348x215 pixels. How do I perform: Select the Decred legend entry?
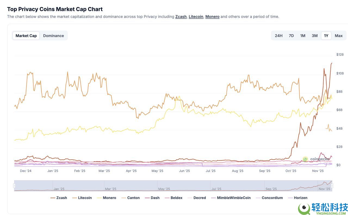coord(198,197)
